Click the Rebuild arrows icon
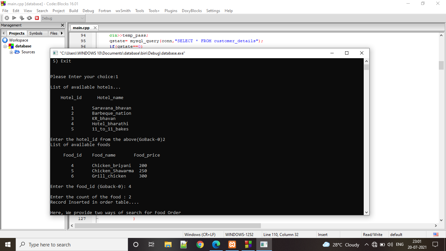This screenshot has width=446, height=251. pos(29,18)
